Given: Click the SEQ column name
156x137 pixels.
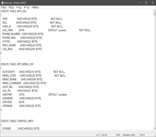Looking at the screenshot, I should click(x=5, y=23).
